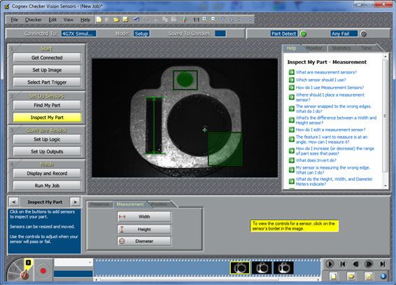Click the Zoom In magnifier icon
396x285 pixels.
point(205,20)
